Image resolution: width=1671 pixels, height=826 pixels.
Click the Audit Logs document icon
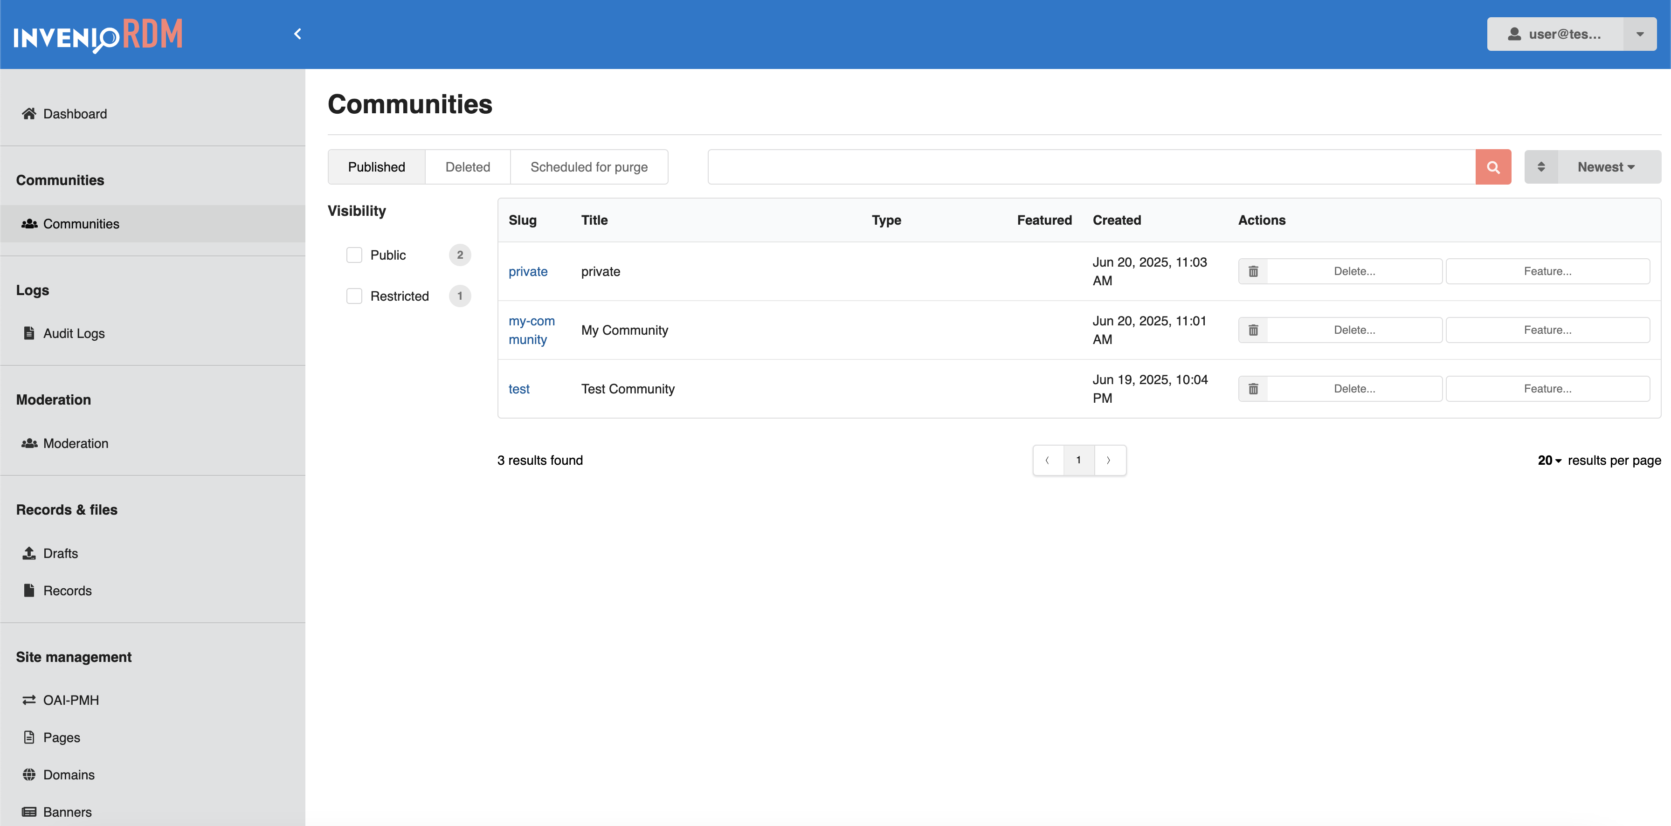(x=28, y=333)
